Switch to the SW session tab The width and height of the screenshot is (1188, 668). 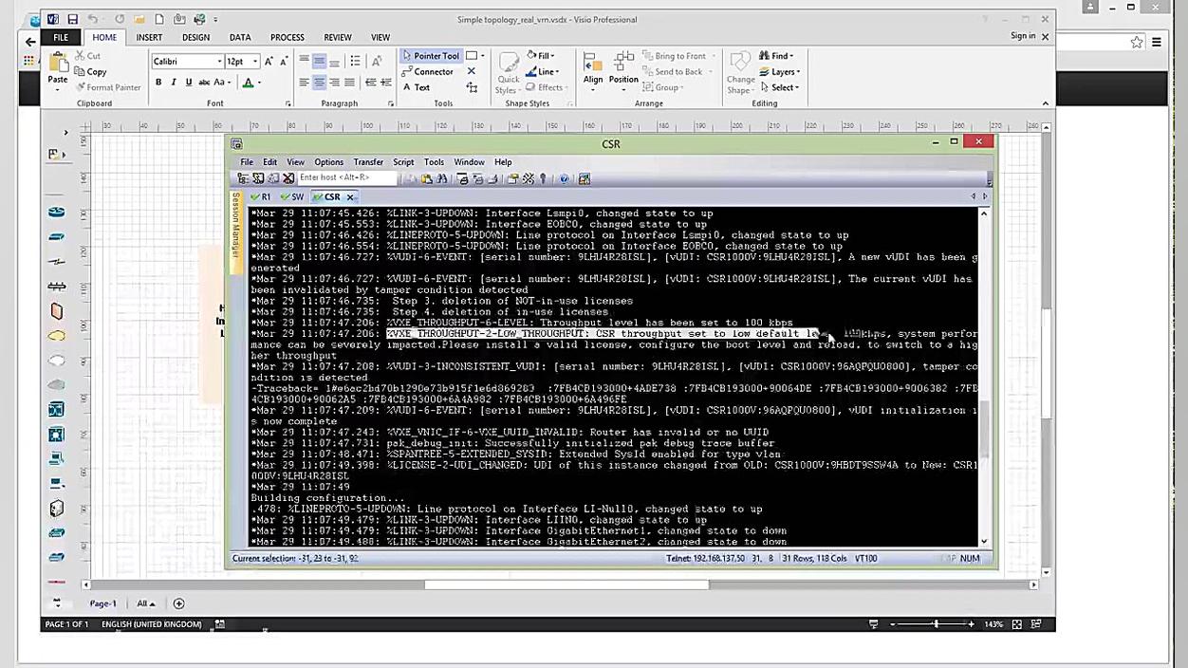tap(292, 196)
